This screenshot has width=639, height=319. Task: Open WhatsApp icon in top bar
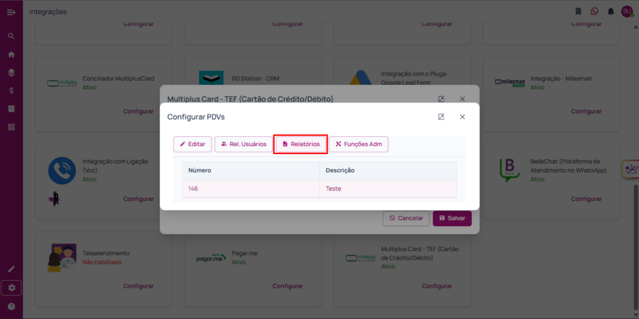point(595,11)
